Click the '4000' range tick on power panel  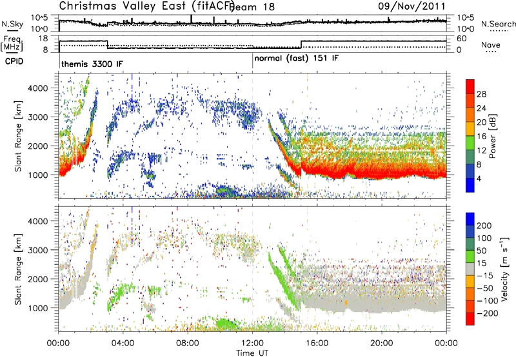(x=37, y=88)
